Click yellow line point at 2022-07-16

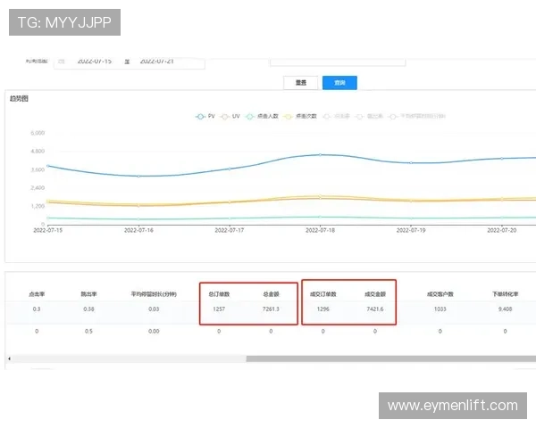click(x=138, y=205)
